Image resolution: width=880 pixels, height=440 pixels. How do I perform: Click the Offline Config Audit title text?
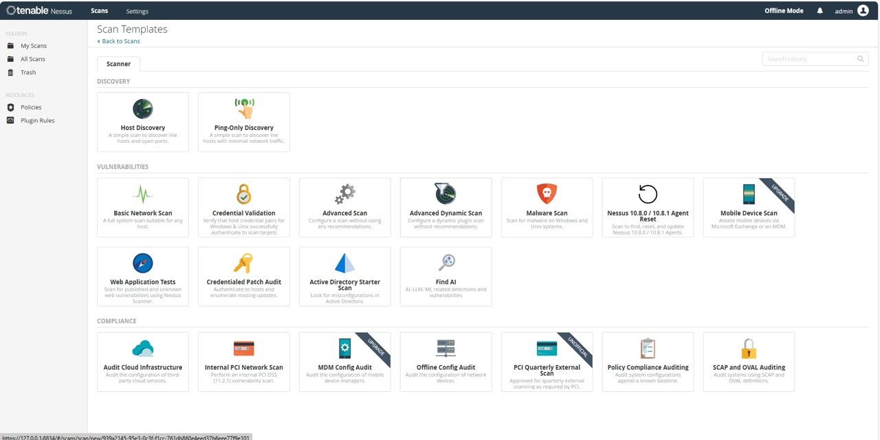[x=445, y=367]
